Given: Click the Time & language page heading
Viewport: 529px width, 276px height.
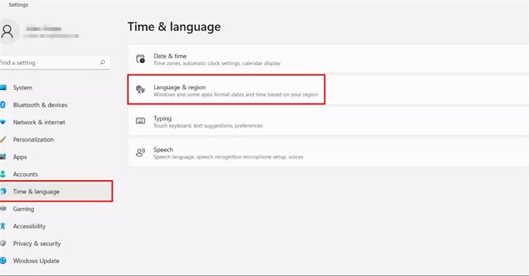Looking at the screenshot, I should pyautogui.click(x=174, y=27).
